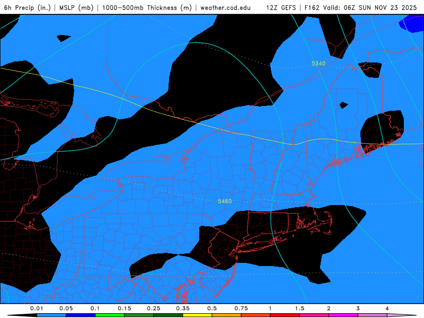Click the yellow 0.35-0.5 legend swatch
The image size is (424, 318).
[197, 315]
